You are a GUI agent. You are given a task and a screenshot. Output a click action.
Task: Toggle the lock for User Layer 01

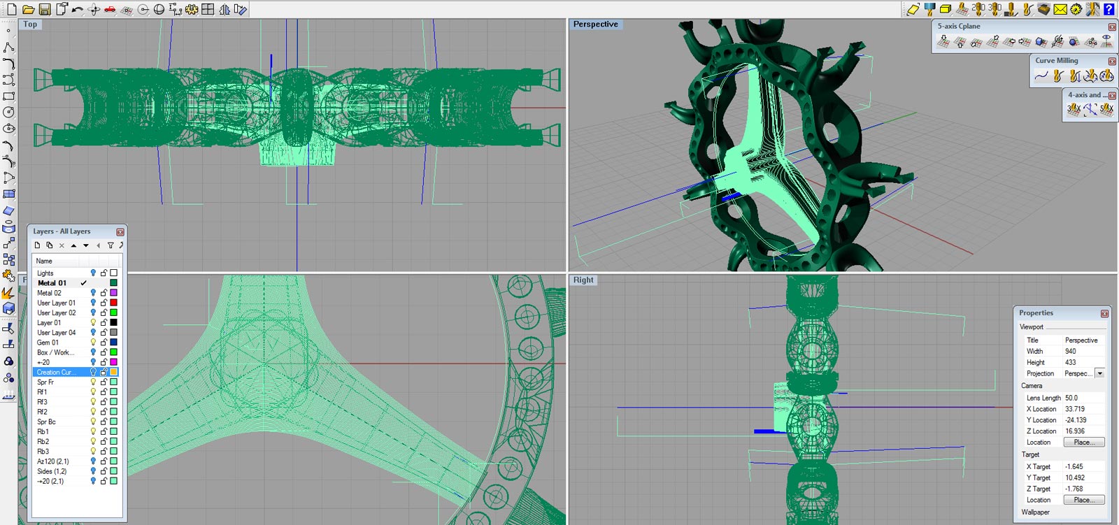[104, 303]
